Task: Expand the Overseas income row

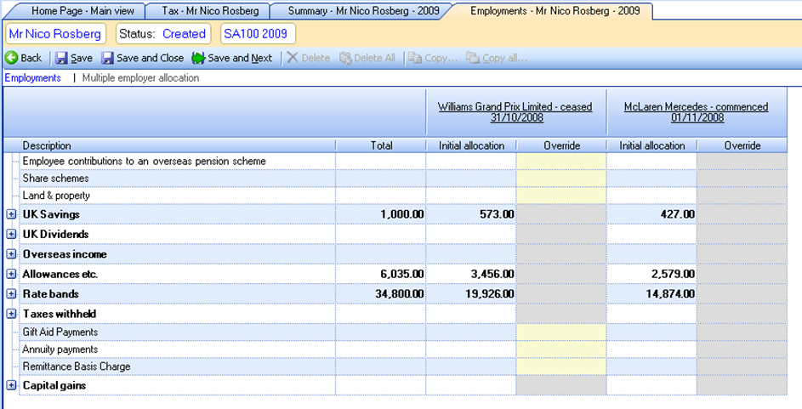Action: coord(11,254)
